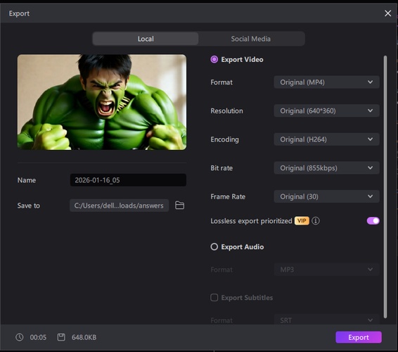Viewport: 398px width, 352px height.
Task: Open the Encoding Original (H264) dropdown
Action: [x=326, y=139]
